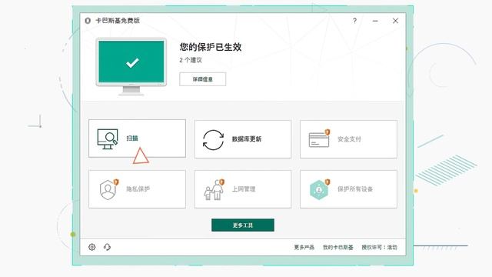Screen dimensions: 492x277
Task: Open the 我的卡巴斯基 link
Action: (338, 248)
